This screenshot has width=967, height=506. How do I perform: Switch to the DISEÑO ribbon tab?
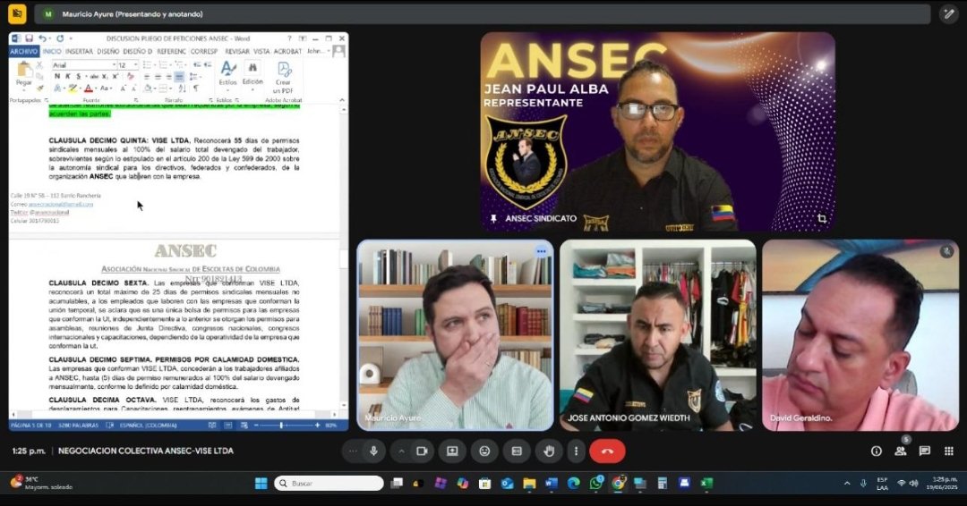point(108,52)
